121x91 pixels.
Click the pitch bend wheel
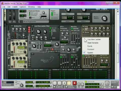pyautogui.click(x=10, y=15)
